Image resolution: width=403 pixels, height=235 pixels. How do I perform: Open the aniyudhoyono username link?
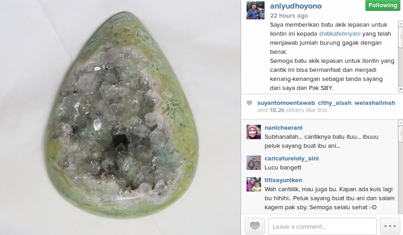click(295, 6)
